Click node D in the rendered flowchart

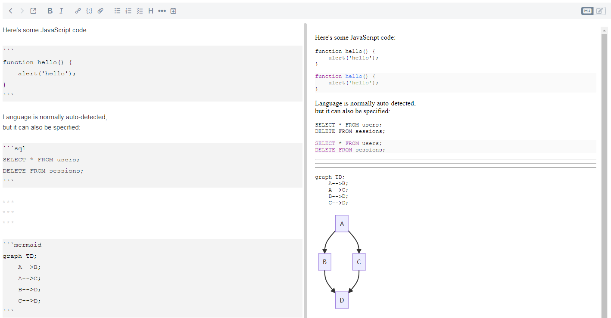pos(342,300)
